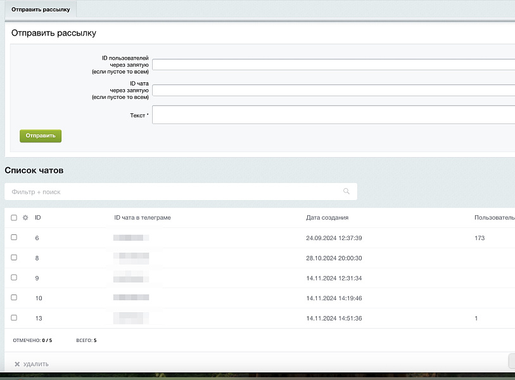This screenshot has width=515, height=380.
Task: Toggle the select-all rows checkbox
Action: 14,218
